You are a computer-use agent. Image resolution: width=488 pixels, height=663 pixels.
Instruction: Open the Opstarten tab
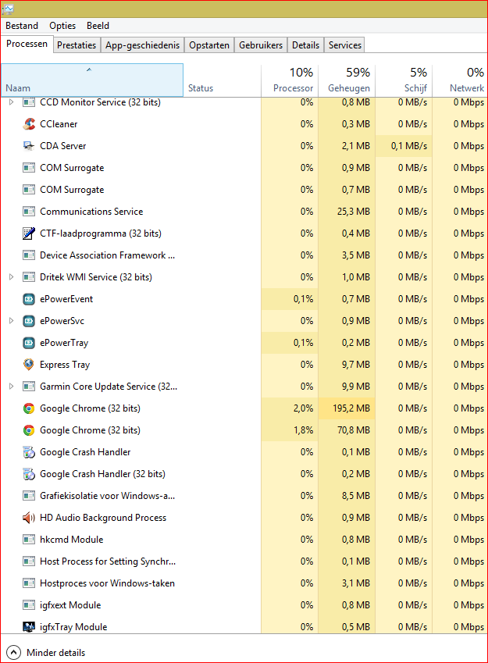209,45
